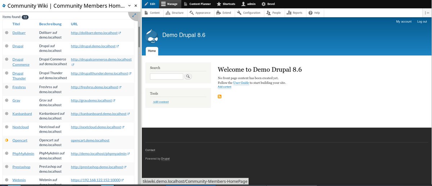Open the dolibarr.demo.localhost URL
432x186 pixels.
point(94,33)
